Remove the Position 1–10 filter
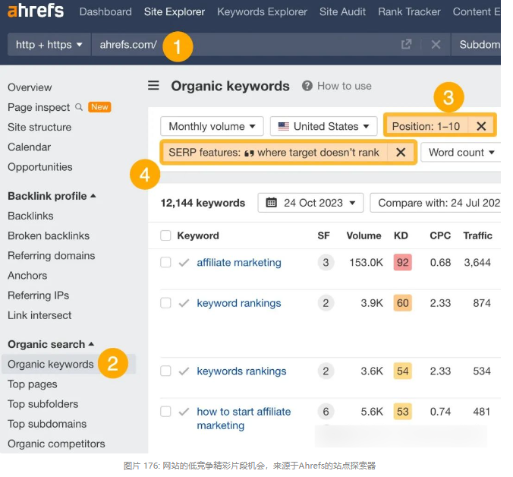The image size is (513, 477). pyautogui.click(x=481, y=126)
